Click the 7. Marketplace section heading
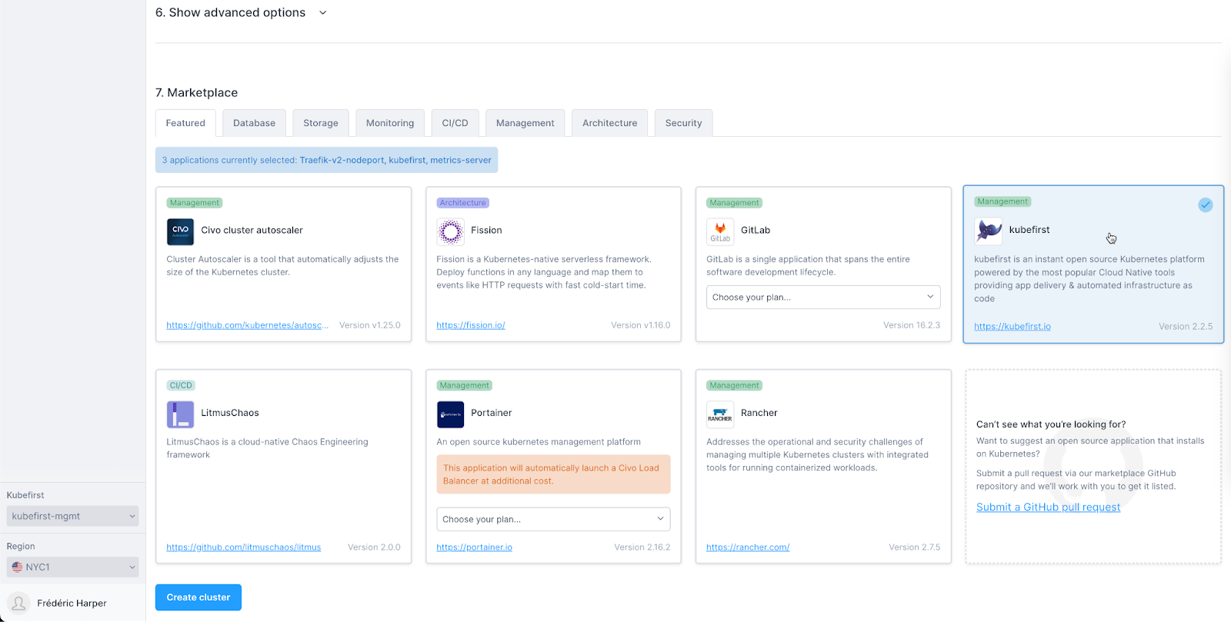The width and height of the screenshot is (1231, 622). point(196,92)
